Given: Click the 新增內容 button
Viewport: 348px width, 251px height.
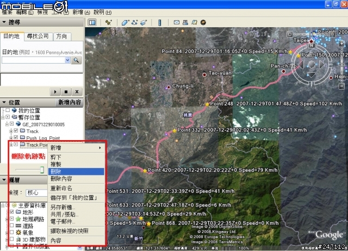Looking at the screenshot, I should pos(70,102).
